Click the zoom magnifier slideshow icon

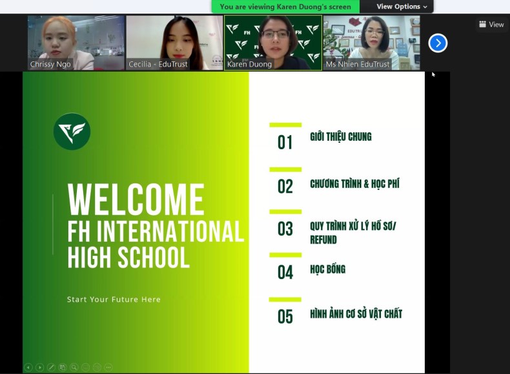point(74,367)
